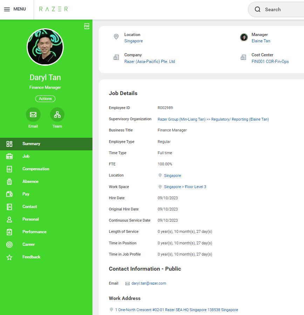Open the Summary tab label

(x=31, y=144)
